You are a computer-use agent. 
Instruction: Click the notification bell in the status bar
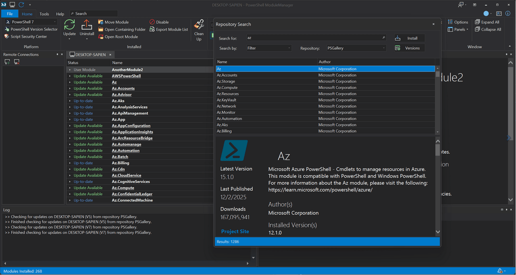500,271
